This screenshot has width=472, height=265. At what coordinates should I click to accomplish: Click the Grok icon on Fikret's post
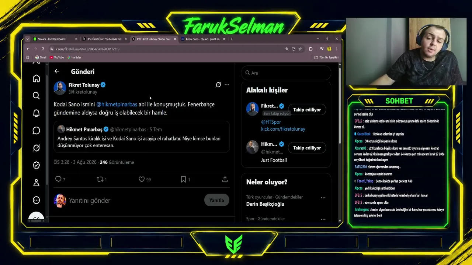click(218, 85)
